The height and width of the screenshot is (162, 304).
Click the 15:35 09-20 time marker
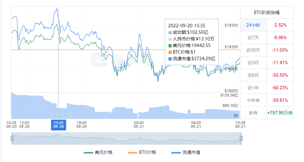click(x=59, y=124)
